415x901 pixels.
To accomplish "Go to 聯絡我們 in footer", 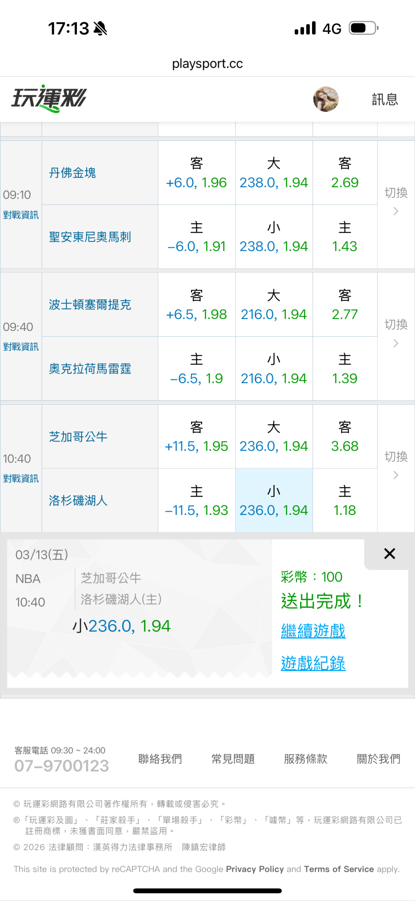I will [x=160, y=759].
